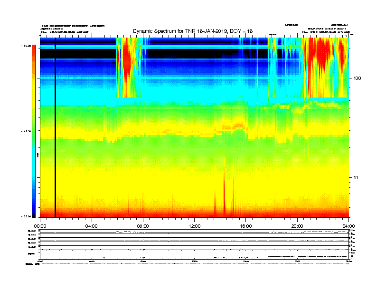Click the 100 frequency axis label
Viewport: 376px width, 291px height.
pos(357,78)
